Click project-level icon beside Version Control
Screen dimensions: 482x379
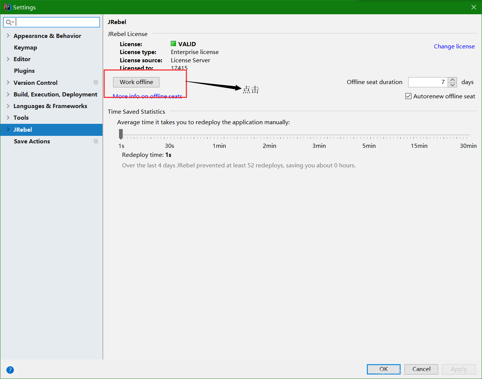click(x=96, y=83)
